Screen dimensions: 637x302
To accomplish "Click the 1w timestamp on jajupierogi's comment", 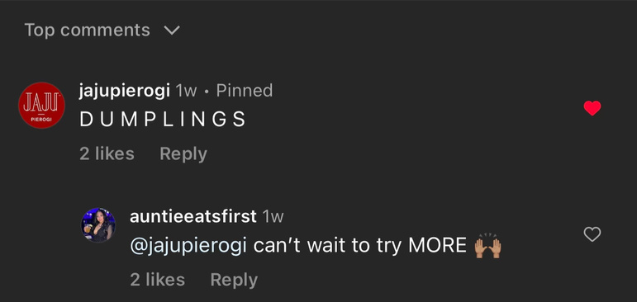I will click(186, 91).
